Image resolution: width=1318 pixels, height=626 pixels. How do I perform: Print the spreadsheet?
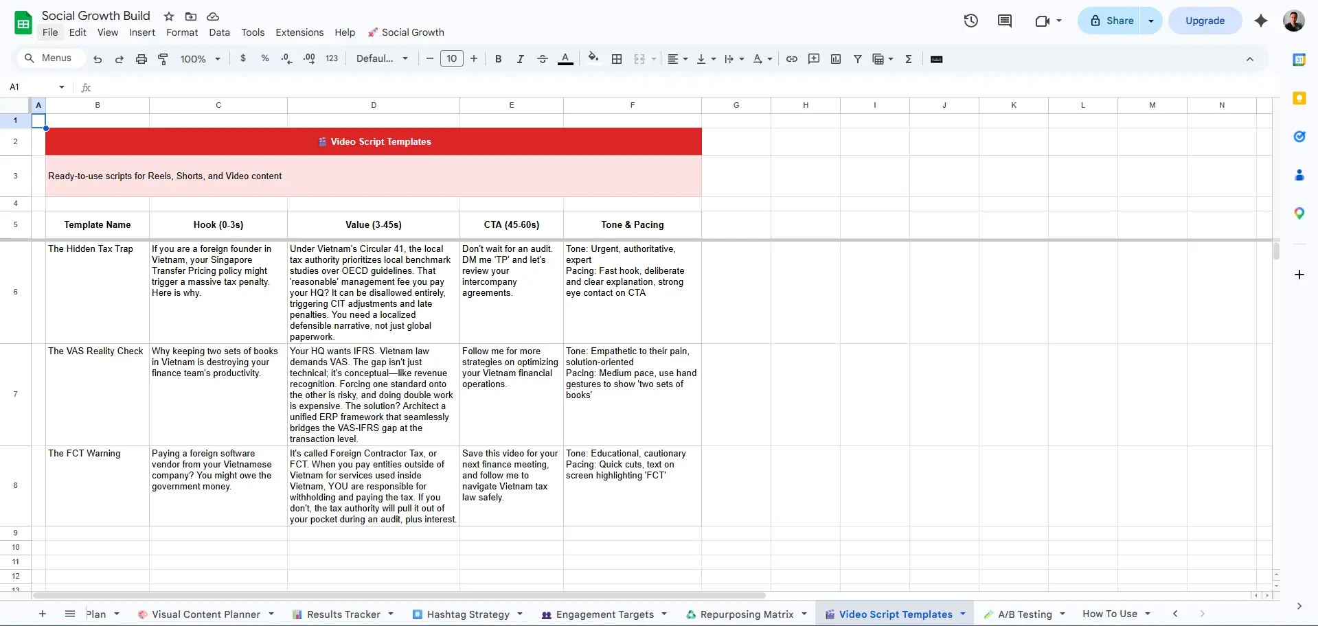click(141, 59)
